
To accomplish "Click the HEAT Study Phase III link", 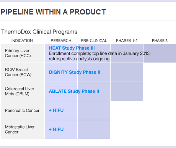I will coord(72,48).
